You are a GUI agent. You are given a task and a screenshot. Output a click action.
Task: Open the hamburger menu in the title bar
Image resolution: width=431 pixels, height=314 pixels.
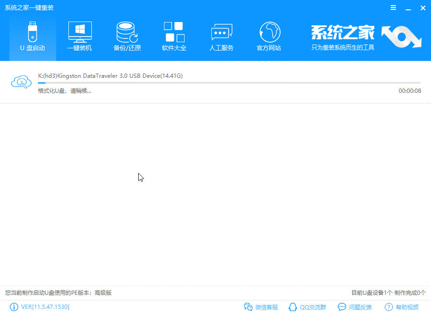coord(393,7)
